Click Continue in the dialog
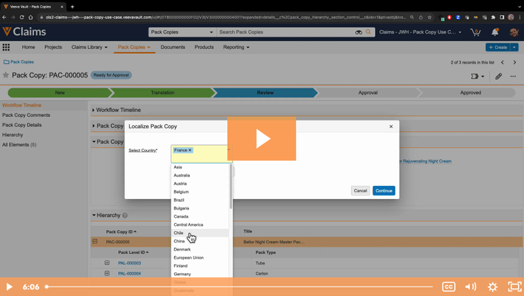The image size is (524, 296). (x=383, y=191)
